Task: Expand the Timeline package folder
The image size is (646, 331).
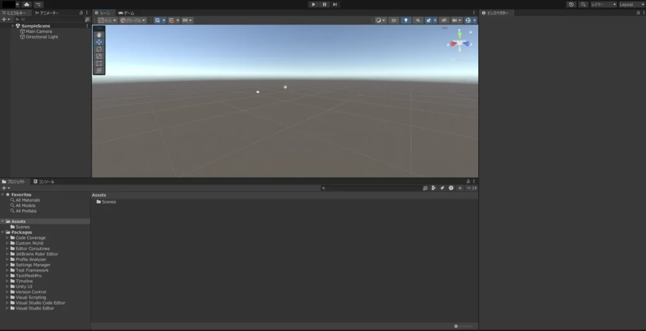Action: [x=8, y=281]
